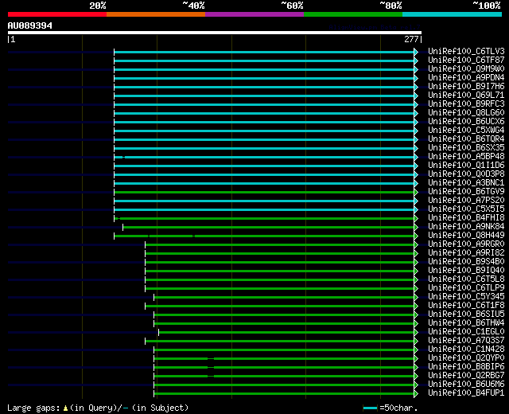Click the UniRef100_C5Y345 label
Screen dimensions: 509x414
466,297
